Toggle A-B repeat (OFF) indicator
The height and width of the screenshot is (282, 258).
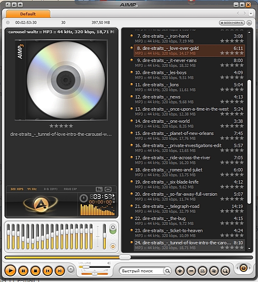click(51, 189)
